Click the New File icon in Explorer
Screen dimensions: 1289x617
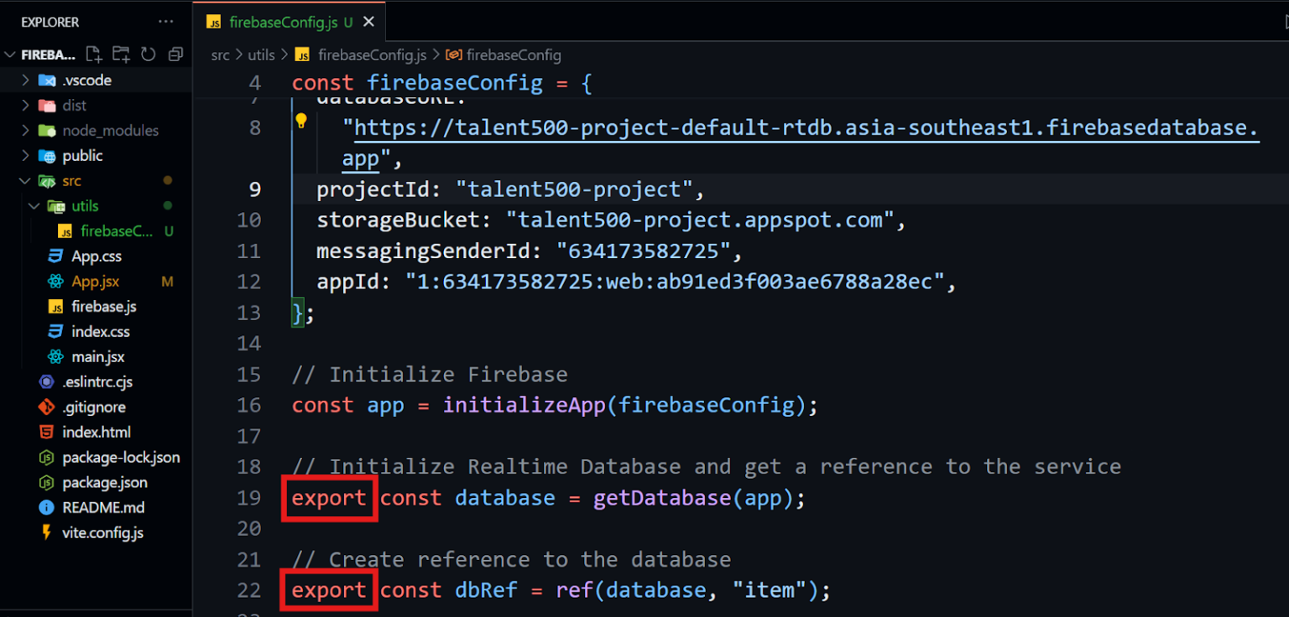[x=93, y=54]
